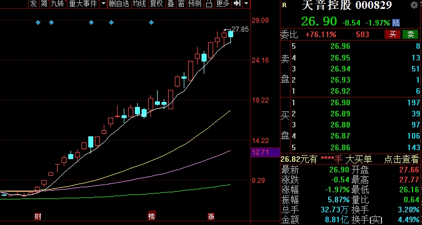
Task: Click the 财 marker on chart bottom
Action: click(38, 215)
